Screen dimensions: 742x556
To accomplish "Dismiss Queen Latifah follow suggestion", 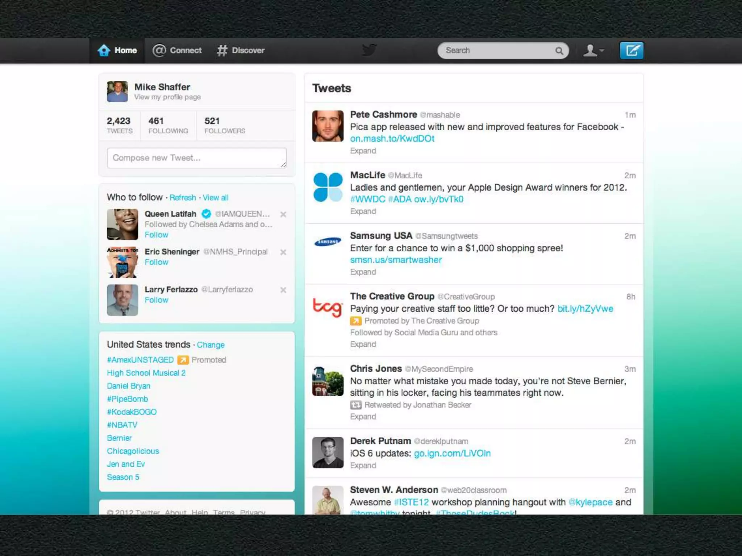I will pos(283,214).
